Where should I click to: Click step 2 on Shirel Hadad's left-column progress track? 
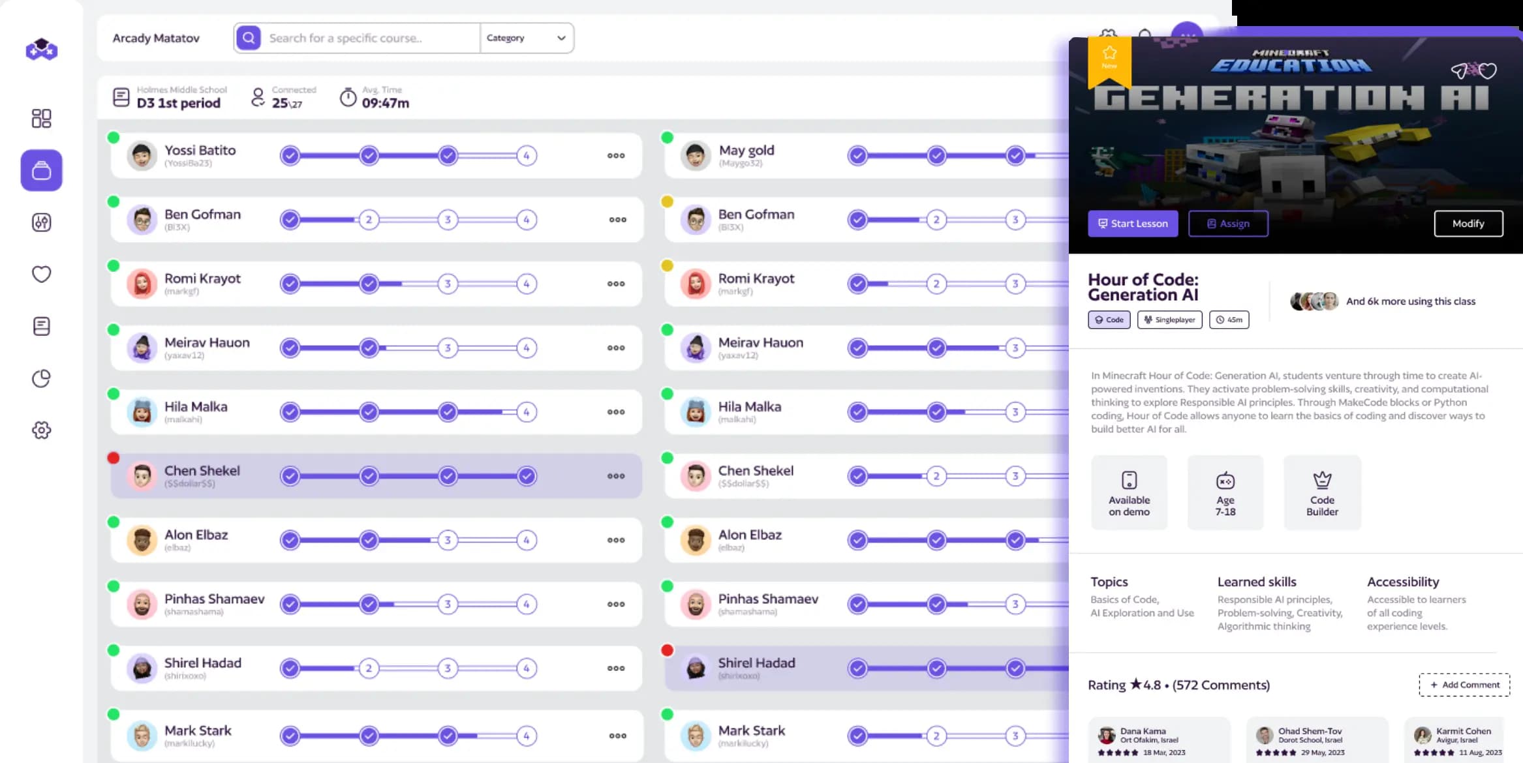click(x=369, y=668)
